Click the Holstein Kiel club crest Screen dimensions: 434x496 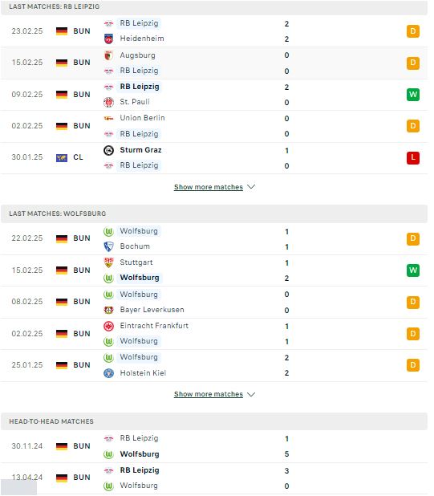click(x=108, y=373)
